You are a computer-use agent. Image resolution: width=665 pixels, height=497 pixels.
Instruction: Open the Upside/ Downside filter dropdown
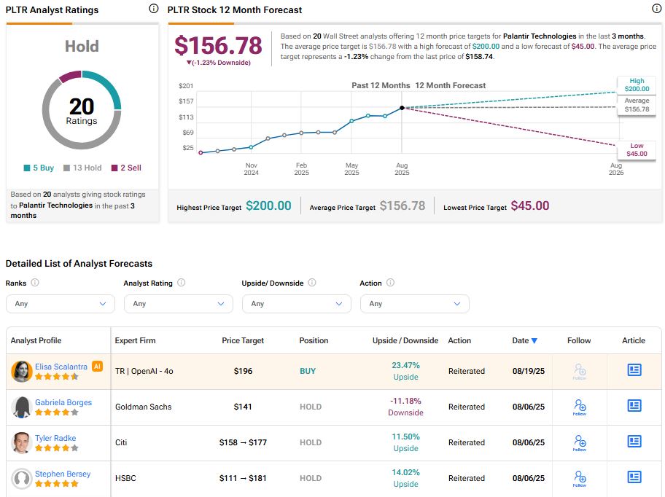pyautogui.click(x=297, y=304)
